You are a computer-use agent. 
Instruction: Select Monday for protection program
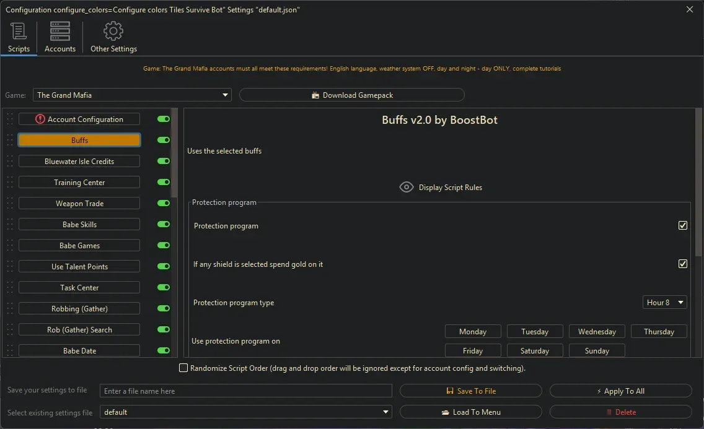[x=473, y=332]
